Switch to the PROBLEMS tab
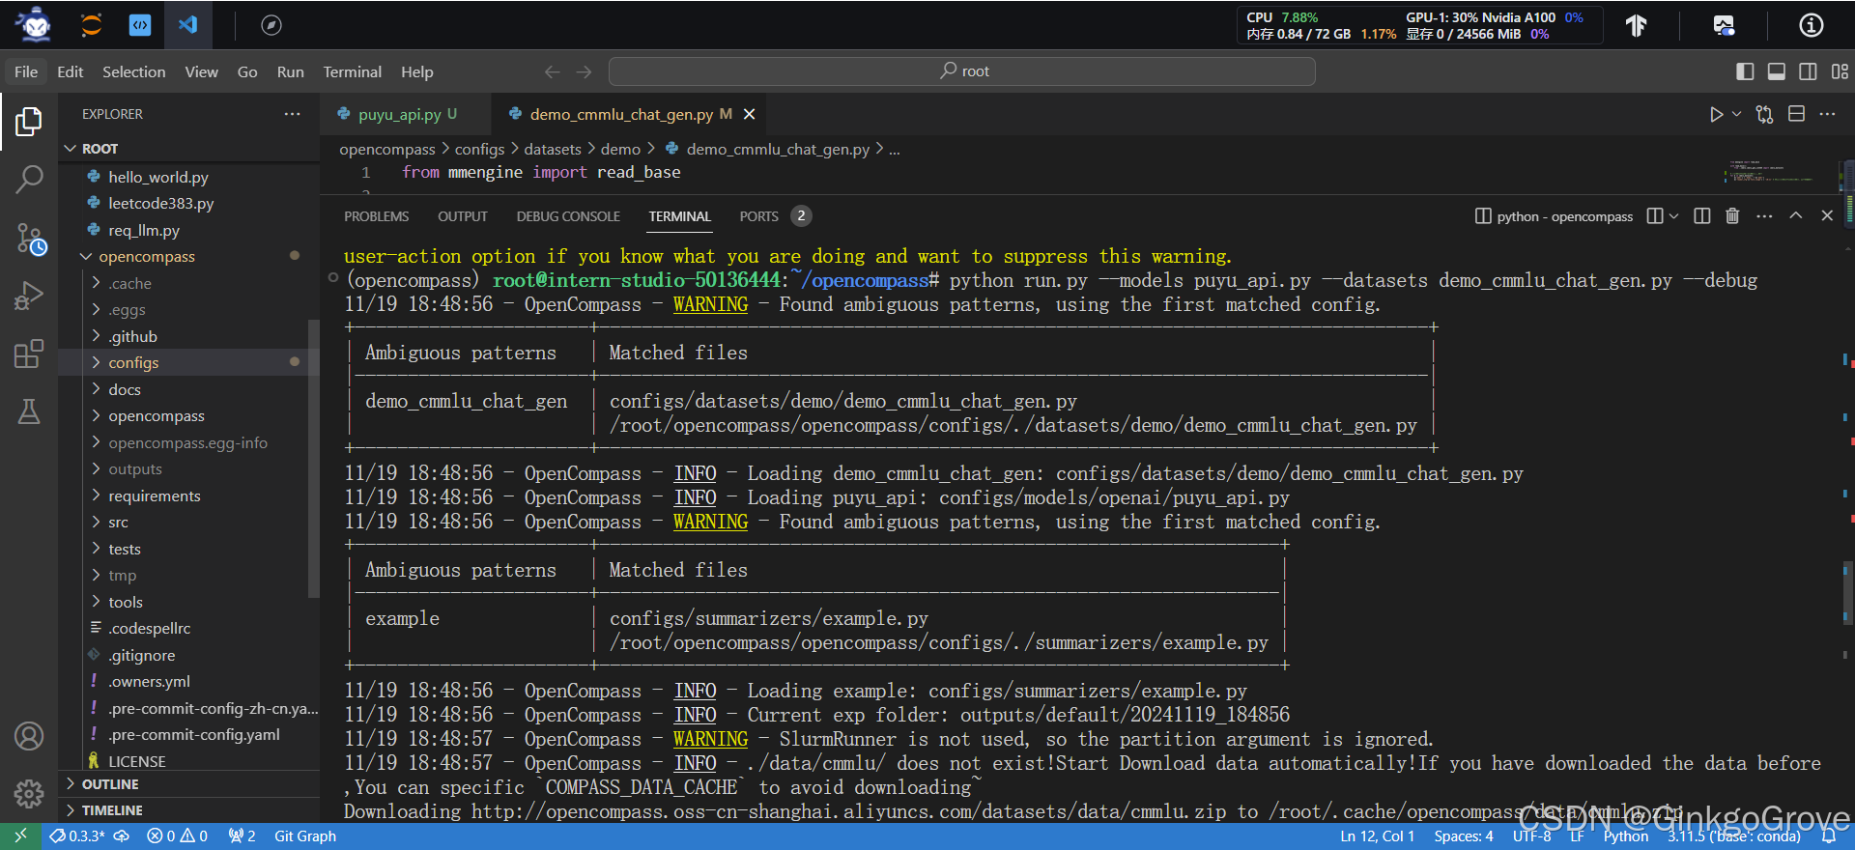Screen dimensions: 1855x850 click(376, 216)
